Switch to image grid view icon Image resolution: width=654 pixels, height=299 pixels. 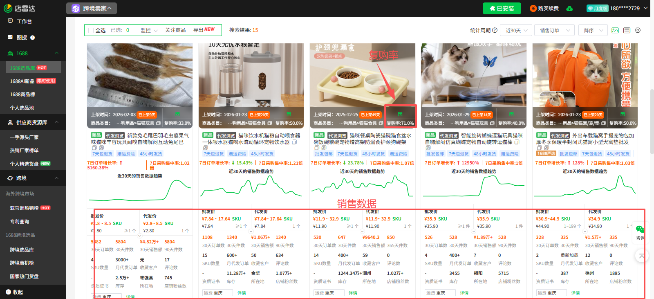(x=615, y=30)
